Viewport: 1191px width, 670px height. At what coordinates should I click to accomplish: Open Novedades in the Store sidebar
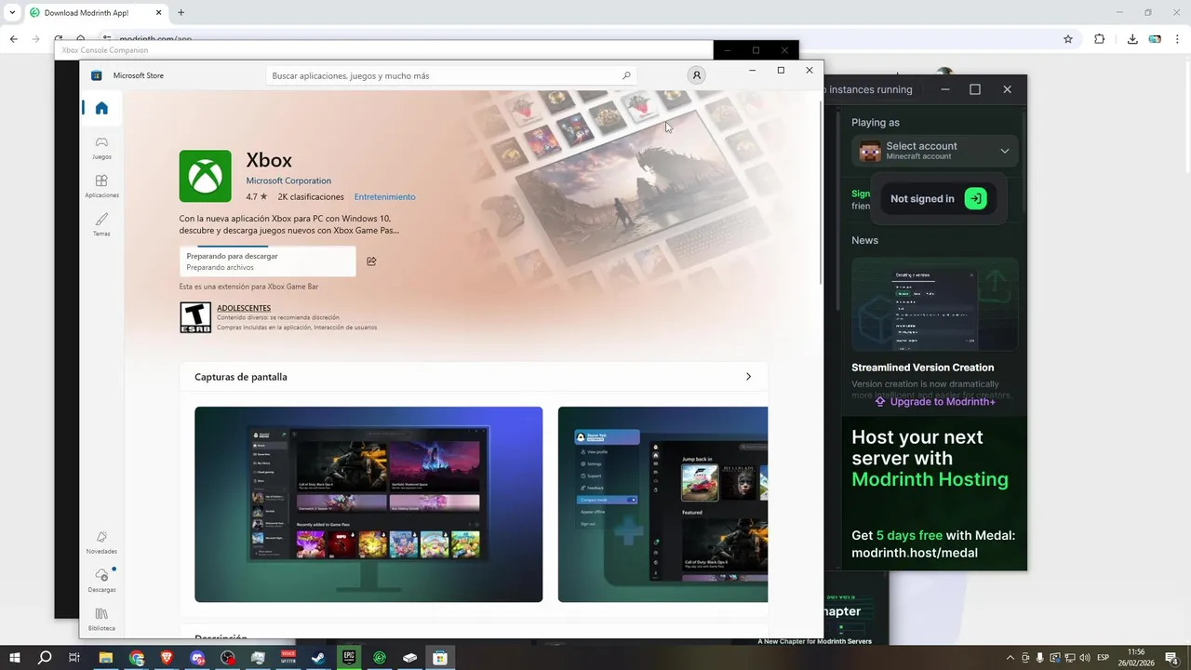tap(101, 542)
